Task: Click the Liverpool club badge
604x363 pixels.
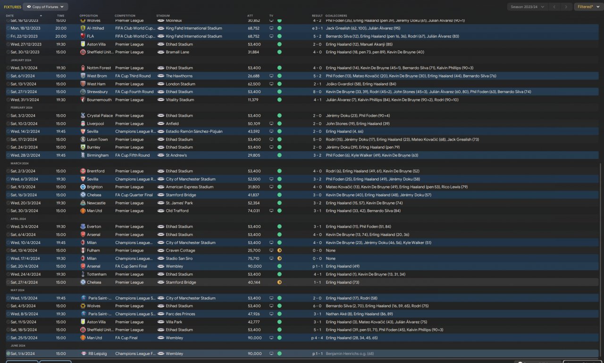Action: pyautogui.click(x=83, y=124)
